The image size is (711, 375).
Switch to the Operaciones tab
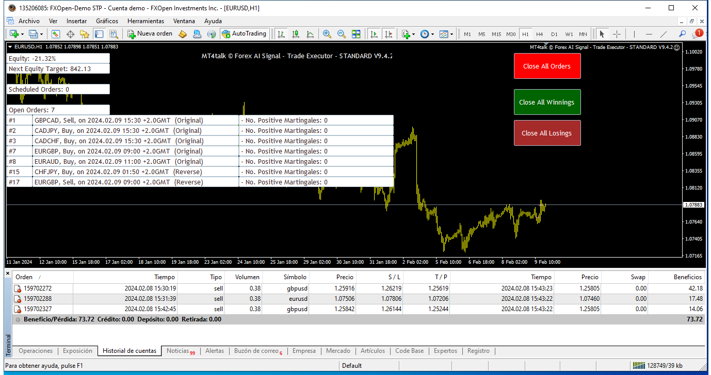pyautogui.click(x=36, y=351)
